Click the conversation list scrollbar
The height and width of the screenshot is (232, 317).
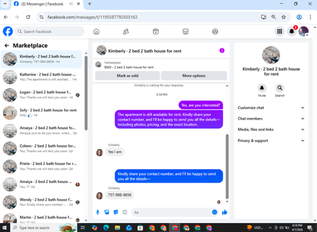coord(86,93)
